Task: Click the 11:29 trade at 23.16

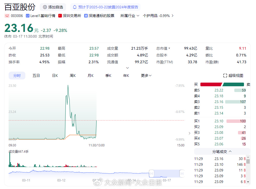Action: click(x=220, y=159)
